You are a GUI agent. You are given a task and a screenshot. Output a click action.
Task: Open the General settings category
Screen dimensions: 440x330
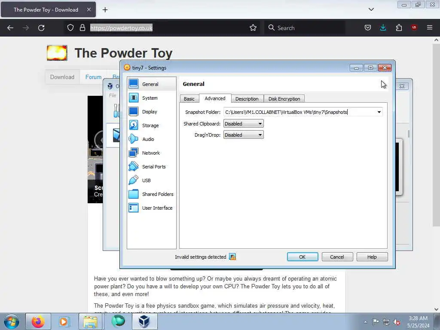[x=152, y=84]
